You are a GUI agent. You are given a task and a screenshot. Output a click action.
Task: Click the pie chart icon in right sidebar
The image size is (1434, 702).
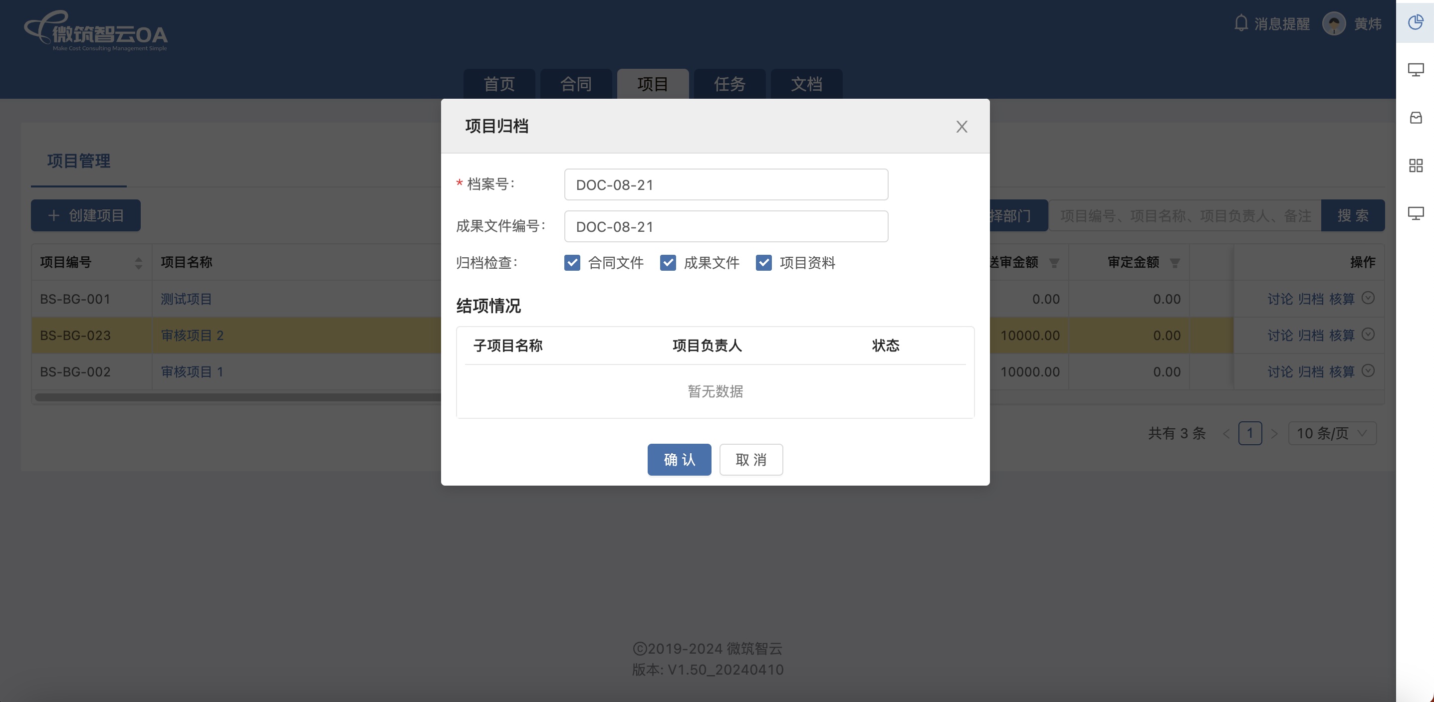[x=1415, y=22]
